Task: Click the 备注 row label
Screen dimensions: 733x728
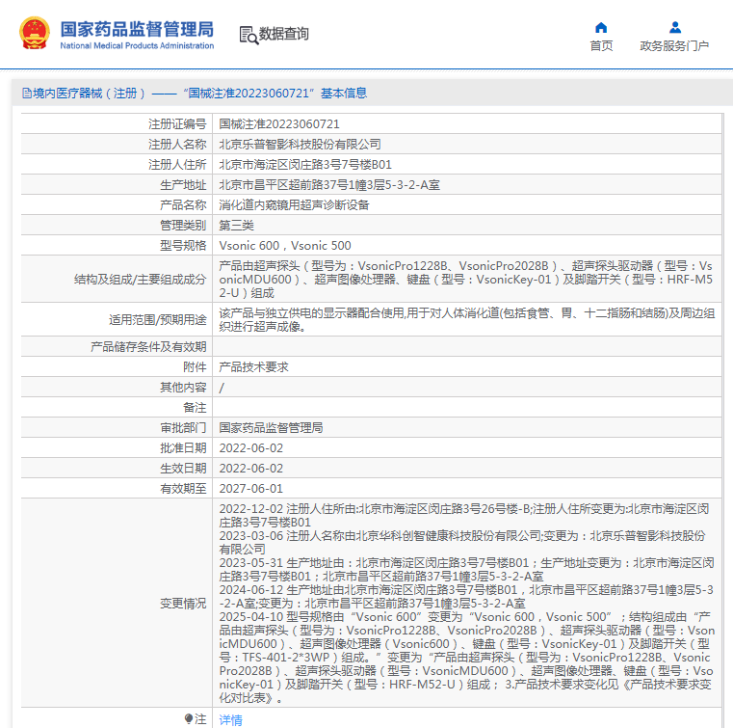Action: tap(195, 408)
